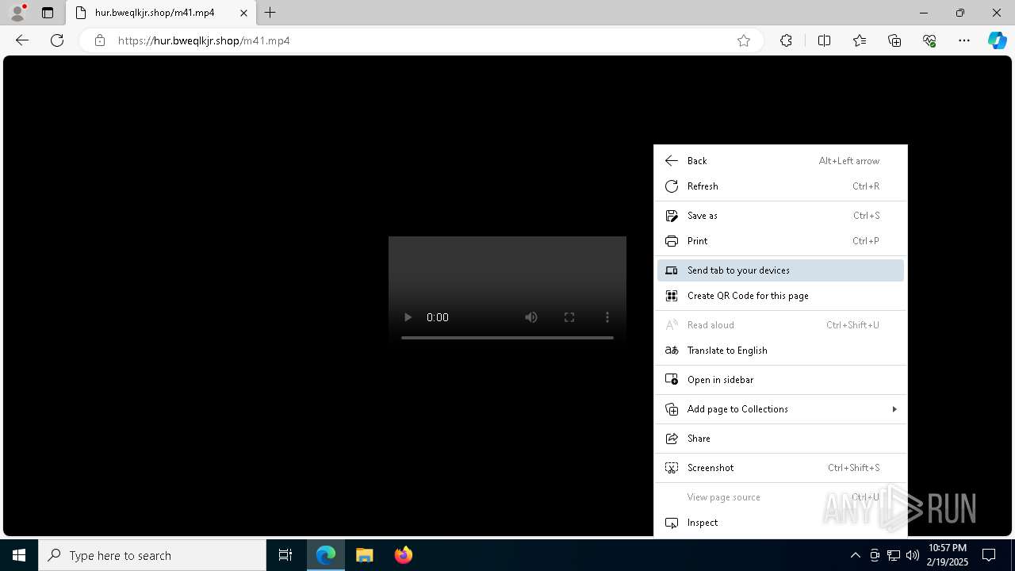Open Microsoft Edge taskbar icon
Image resolution: width=1015 pixels, height=571 pixels.
tap(326, 555)
